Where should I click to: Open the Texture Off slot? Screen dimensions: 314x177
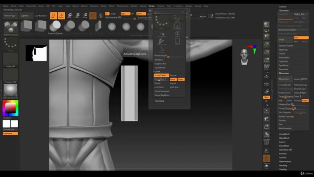[10, 75]
